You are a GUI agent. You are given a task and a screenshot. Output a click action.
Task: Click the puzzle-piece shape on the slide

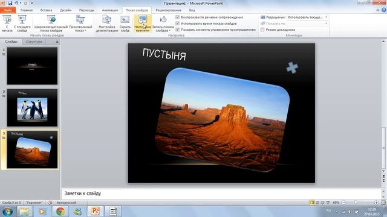292,68
